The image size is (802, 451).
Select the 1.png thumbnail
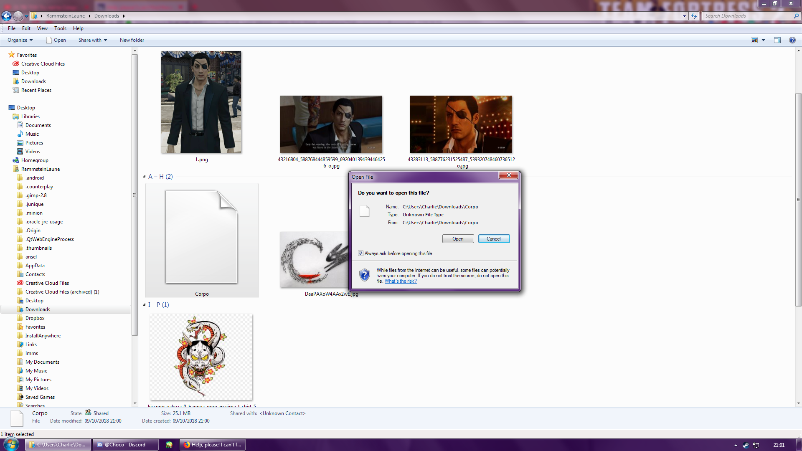point(201,102)
